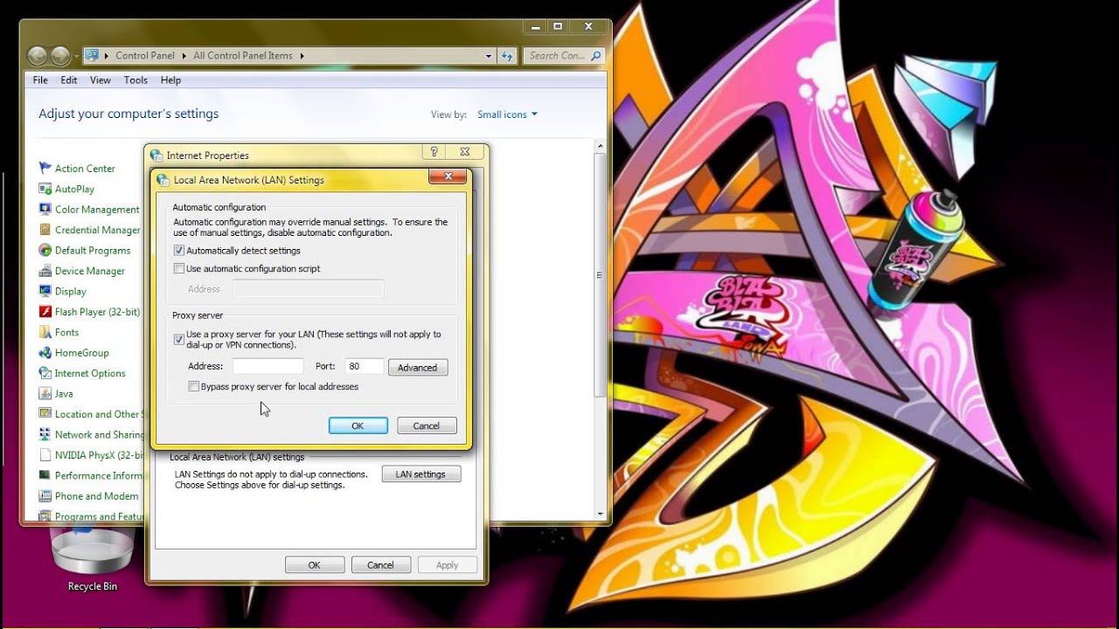The image size is (1119, 629).
Task: Click the search magnifier icon
Action: tap(596, 56)
